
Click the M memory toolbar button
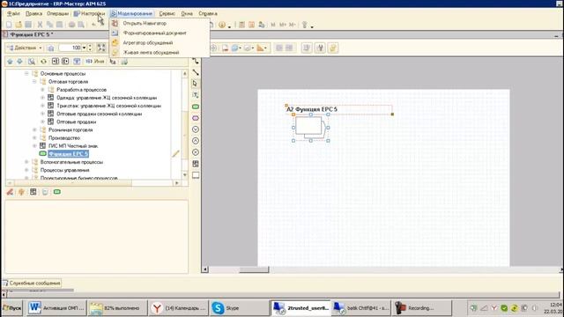pos(273,25)
